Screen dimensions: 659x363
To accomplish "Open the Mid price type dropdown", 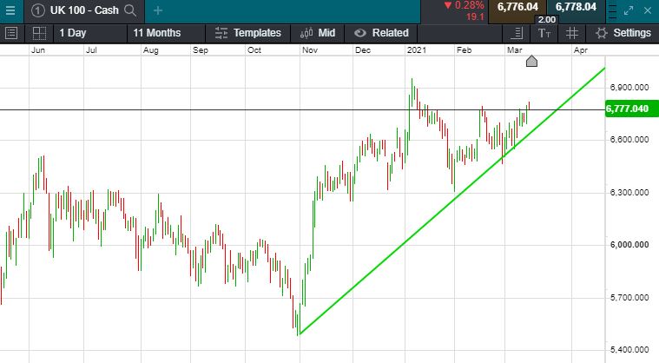I will (318, 33).
